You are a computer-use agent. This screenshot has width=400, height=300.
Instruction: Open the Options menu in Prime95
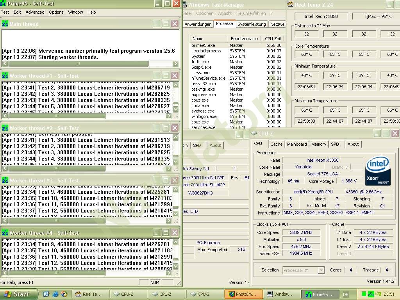(56, 12)
